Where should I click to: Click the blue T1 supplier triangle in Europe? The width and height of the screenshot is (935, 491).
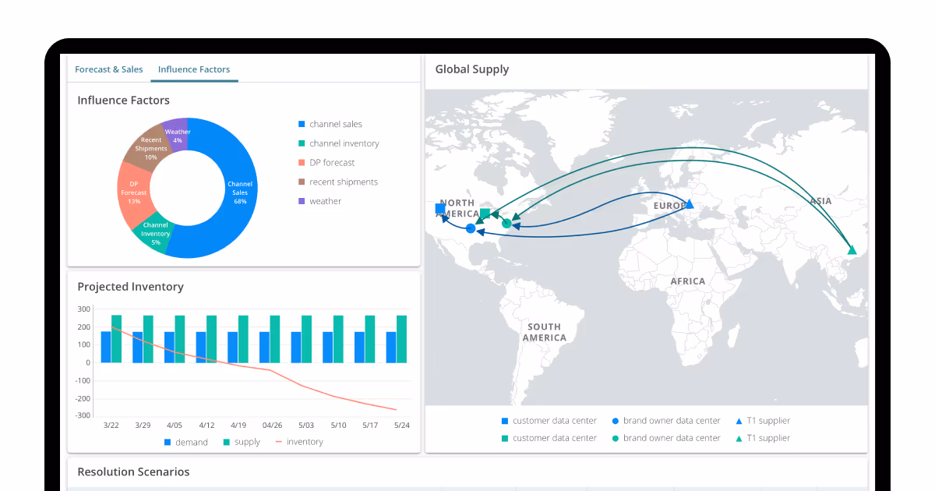[x=689, y=204]
